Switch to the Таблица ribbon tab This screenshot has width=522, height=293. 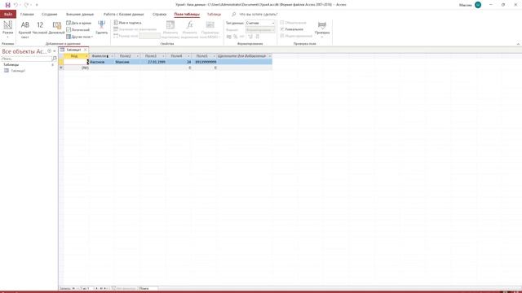[214, 15]
